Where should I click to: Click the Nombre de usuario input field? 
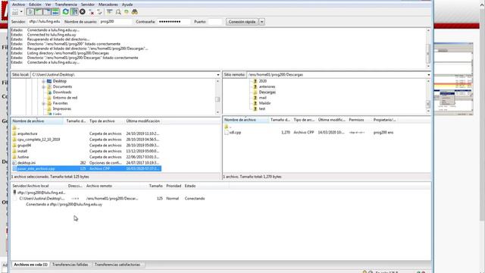pos(116,22)
